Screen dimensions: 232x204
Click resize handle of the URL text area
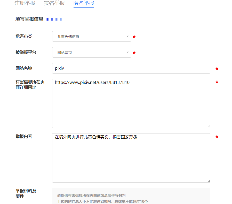209,127
